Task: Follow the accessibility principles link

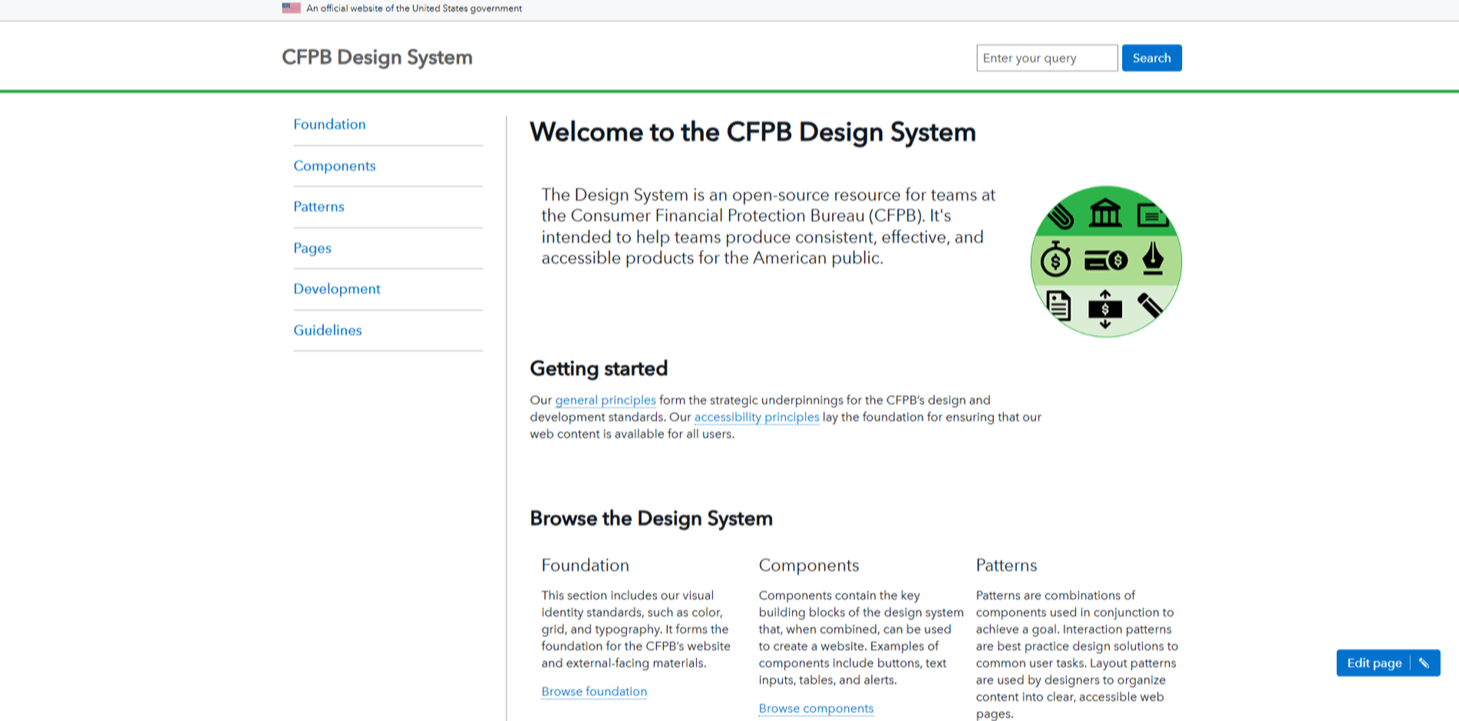Action: coord(757,416)
